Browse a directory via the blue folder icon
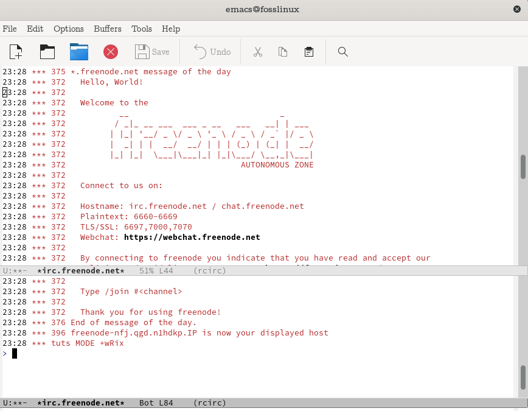 coord(78,52)
